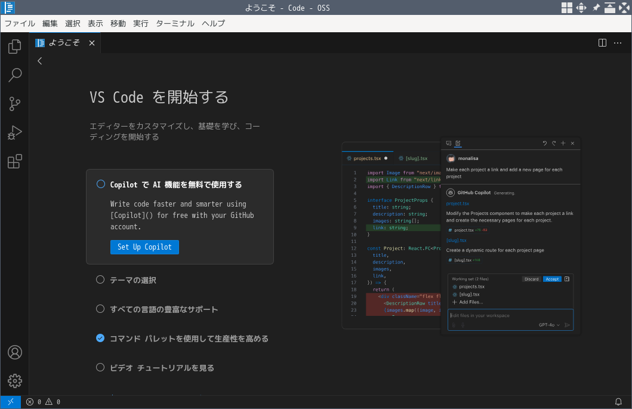This screenshot has width=632, height=409.
Task: Toggle the checked コマンド パレット step
Action: 100,339
